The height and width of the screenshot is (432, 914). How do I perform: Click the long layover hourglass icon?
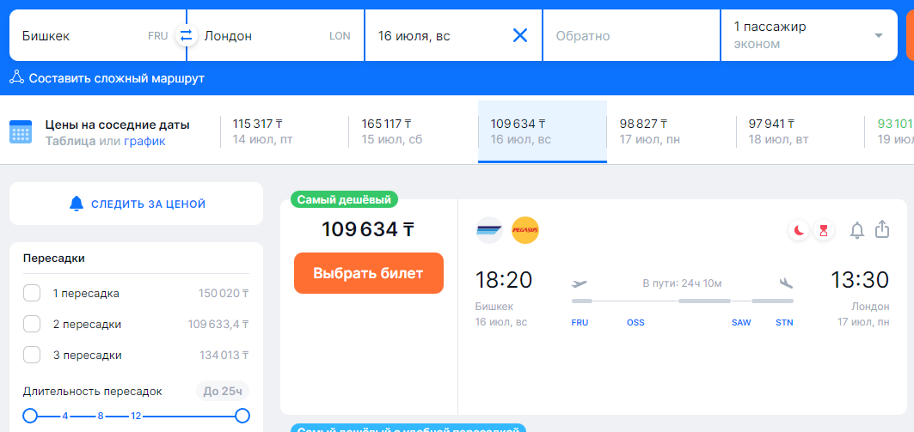[824, 230]
